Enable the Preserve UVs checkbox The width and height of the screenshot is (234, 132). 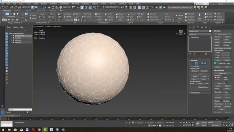[216, 83]
